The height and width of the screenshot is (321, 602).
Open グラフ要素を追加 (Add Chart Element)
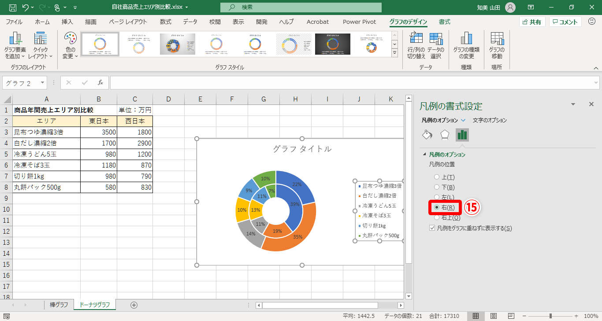click(15, 45)
